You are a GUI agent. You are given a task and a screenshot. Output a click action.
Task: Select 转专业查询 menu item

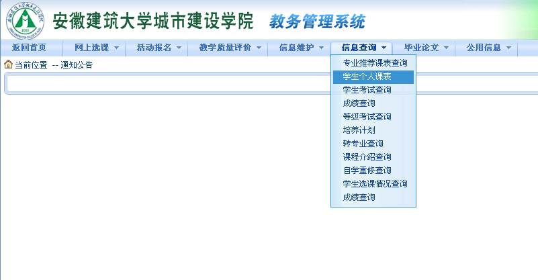pos(363,144)
